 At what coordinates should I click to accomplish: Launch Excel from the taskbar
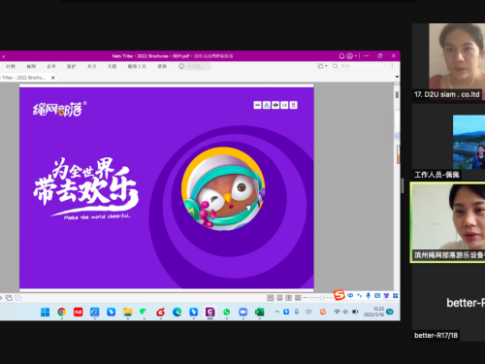(259, 312)
